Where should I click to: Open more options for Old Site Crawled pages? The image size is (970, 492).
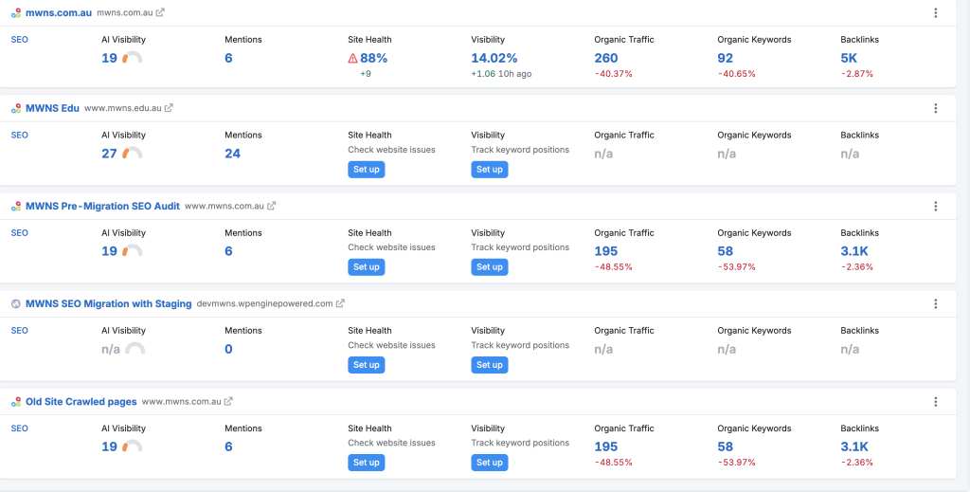pos(935,402)
